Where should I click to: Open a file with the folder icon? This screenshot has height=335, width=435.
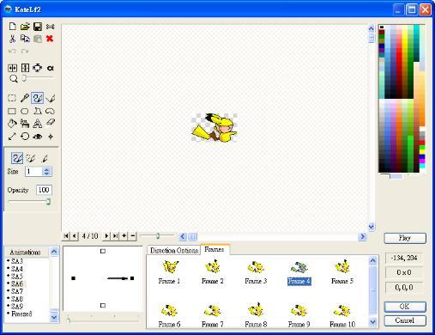(x=25, y=27)
